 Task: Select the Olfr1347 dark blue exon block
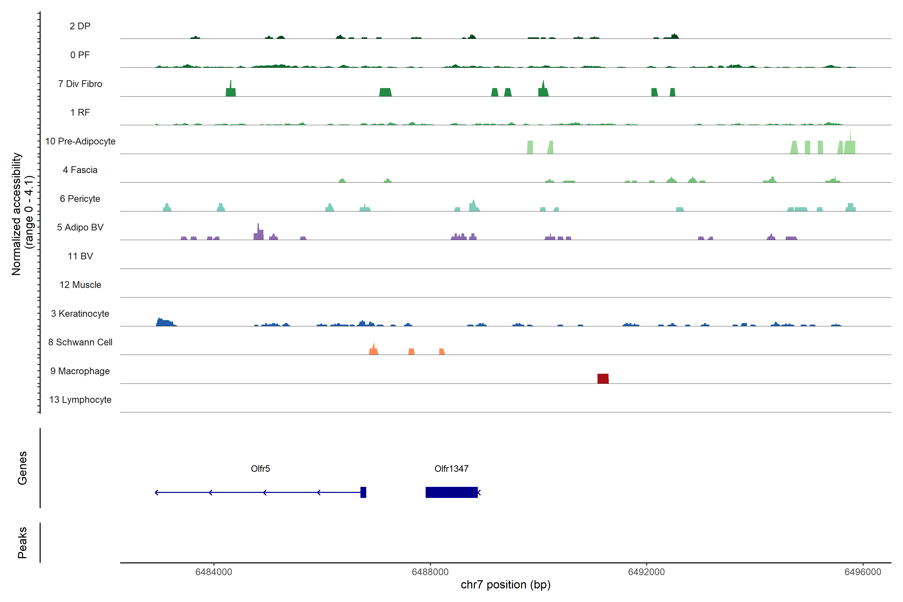451,492
